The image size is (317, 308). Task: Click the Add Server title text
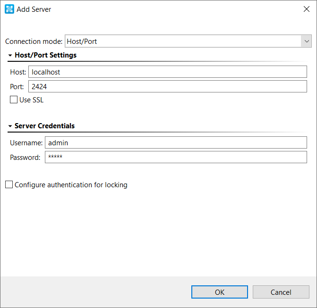34,9
